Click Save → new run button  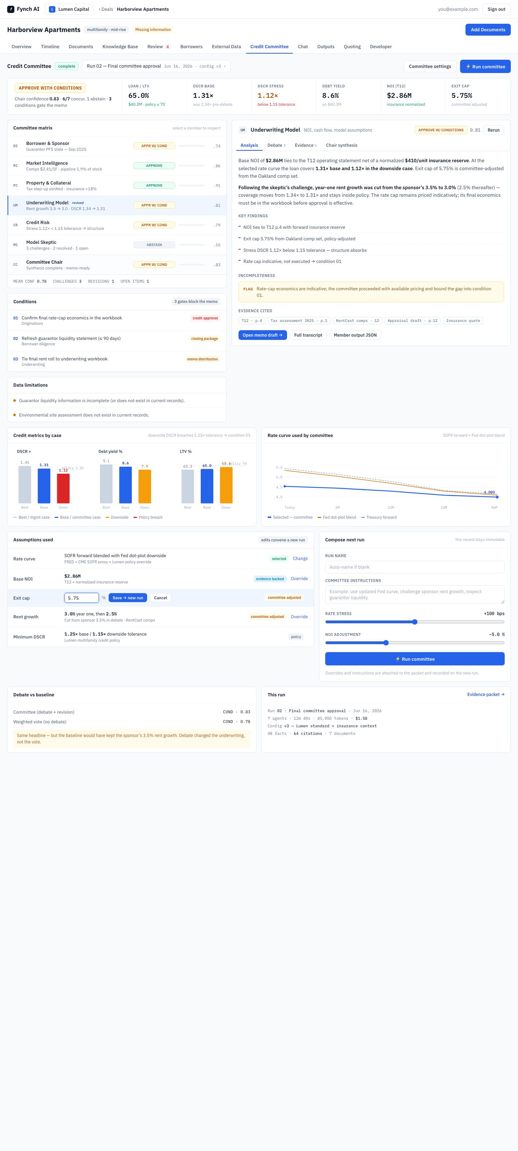point(128,598)
